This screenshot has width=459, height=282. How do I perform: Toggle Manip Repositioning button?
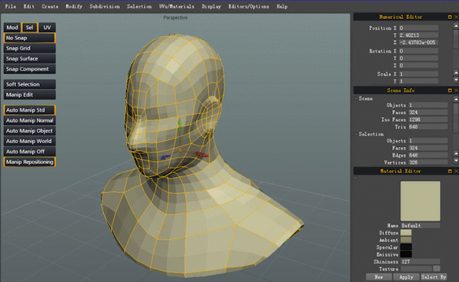click(30, 162)
